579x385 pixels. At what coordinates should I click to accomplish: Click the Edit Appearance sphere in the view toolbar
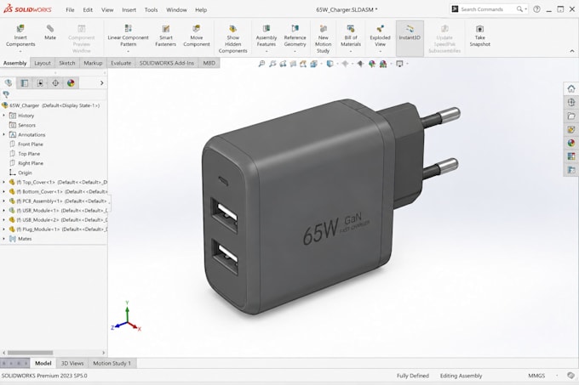(372, 64)
